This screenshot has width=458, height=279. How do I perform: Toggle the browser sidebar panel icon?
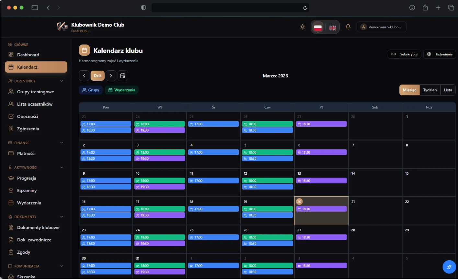point(35,7)
